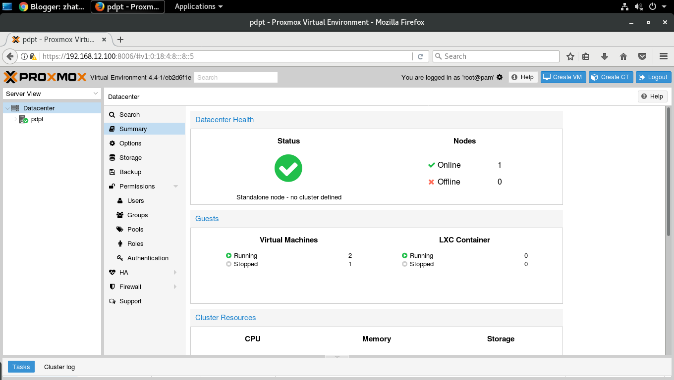Open the Support menu item
This screenshot has height=380, width=674.
(144, 301)
